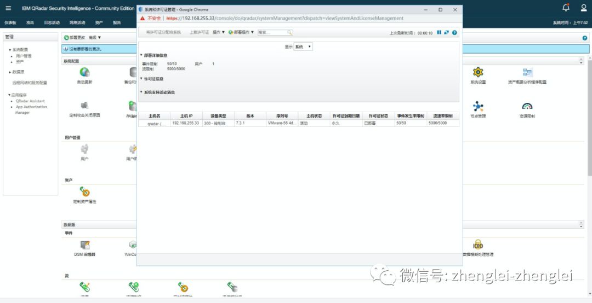Screen dimensions: 592x303
Task: Expand 数据源 tree node in sidebar
Action: point(10,72)
